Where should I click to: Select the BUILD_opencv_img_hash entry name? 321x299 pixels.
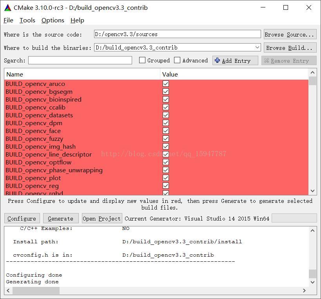pos(41,146)
